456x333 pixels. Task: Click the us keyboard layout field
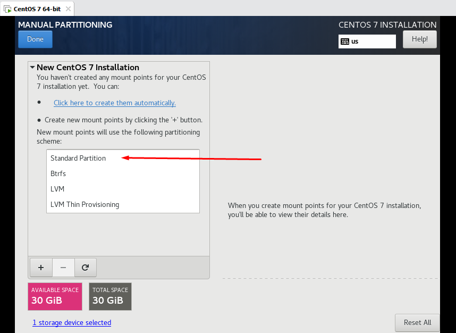pyautogui.click(x=367, y=41)
